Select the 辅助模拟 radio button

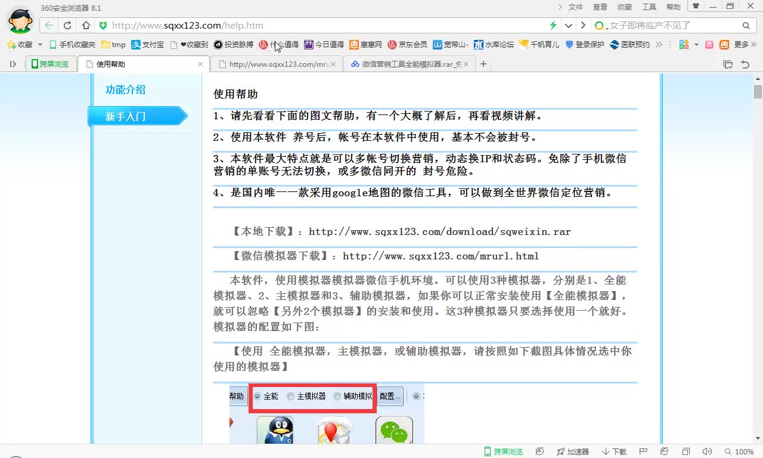[337, 396]
